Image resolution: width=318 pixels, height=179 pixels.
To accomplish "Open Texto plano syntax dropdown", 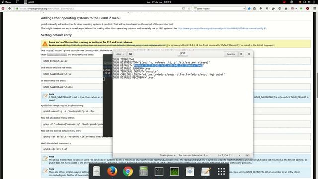I will 168,155.
